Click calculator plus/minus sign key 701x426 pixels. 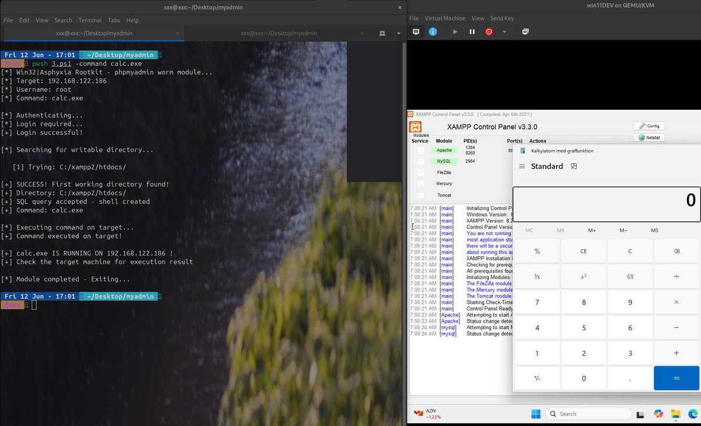click(x=537, y=378)
